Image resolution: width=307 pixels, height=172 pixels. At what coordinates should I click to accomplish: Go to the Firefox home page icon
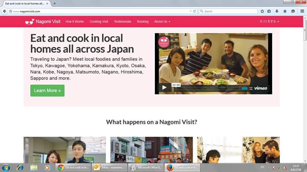[285, 11]
